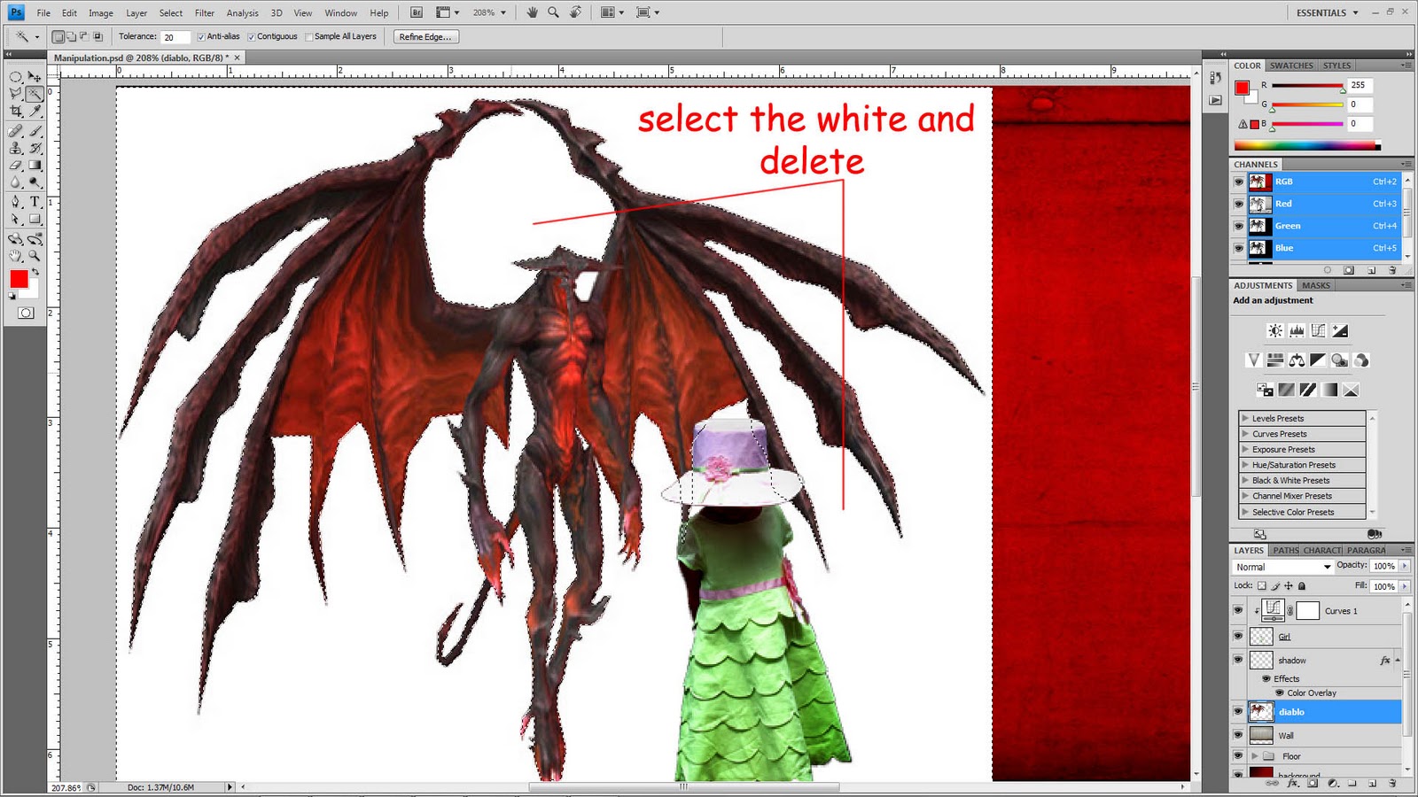Toggle visibility of the Blue channel
This screenshot has width=1418, height=797.
(x=1238, y=248)
